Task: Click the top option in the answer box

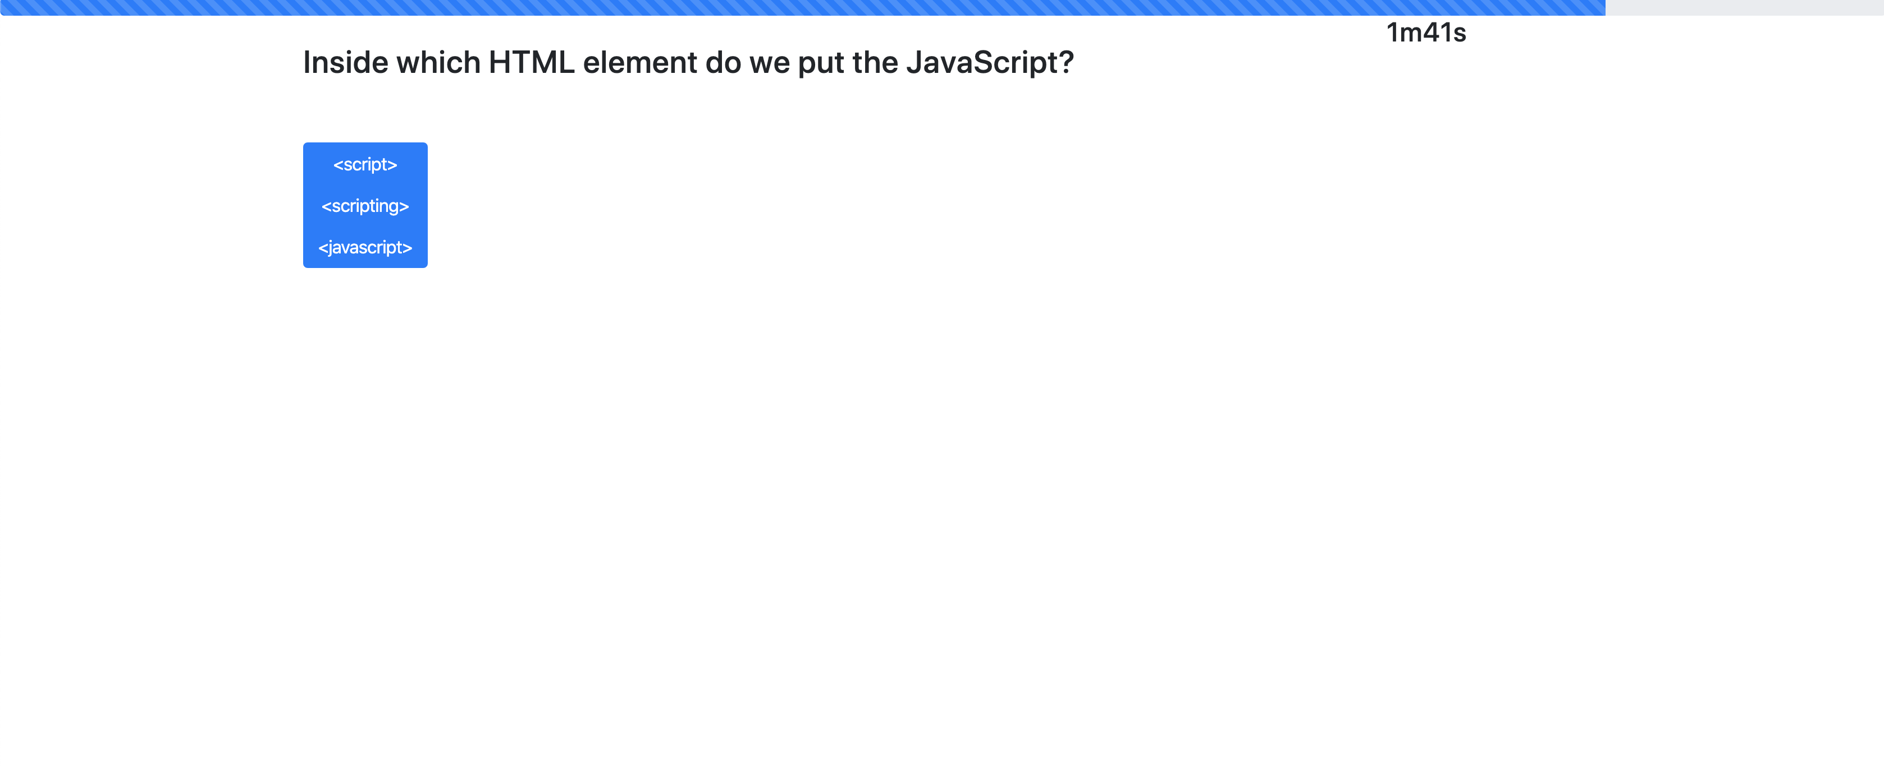Action: [365, 164]
